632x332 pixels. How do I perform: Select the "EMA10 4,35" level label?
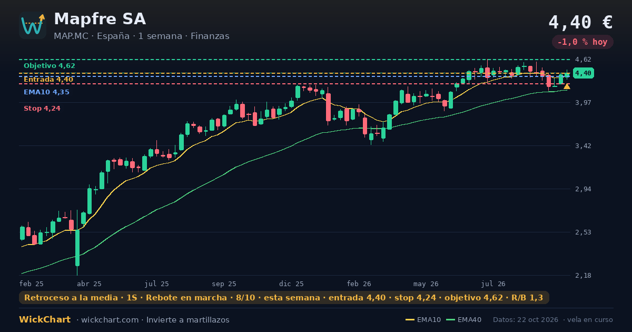pos(46,92)
